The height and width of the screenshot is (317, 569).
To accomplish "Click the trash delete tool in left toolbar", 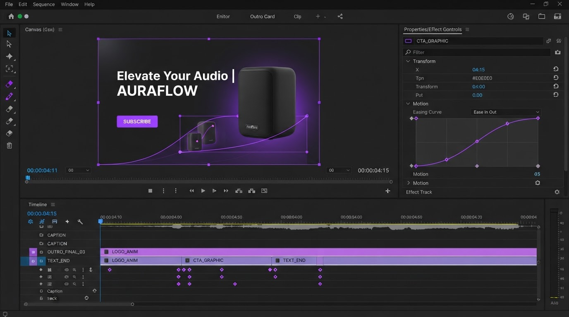I will [9, 145].
